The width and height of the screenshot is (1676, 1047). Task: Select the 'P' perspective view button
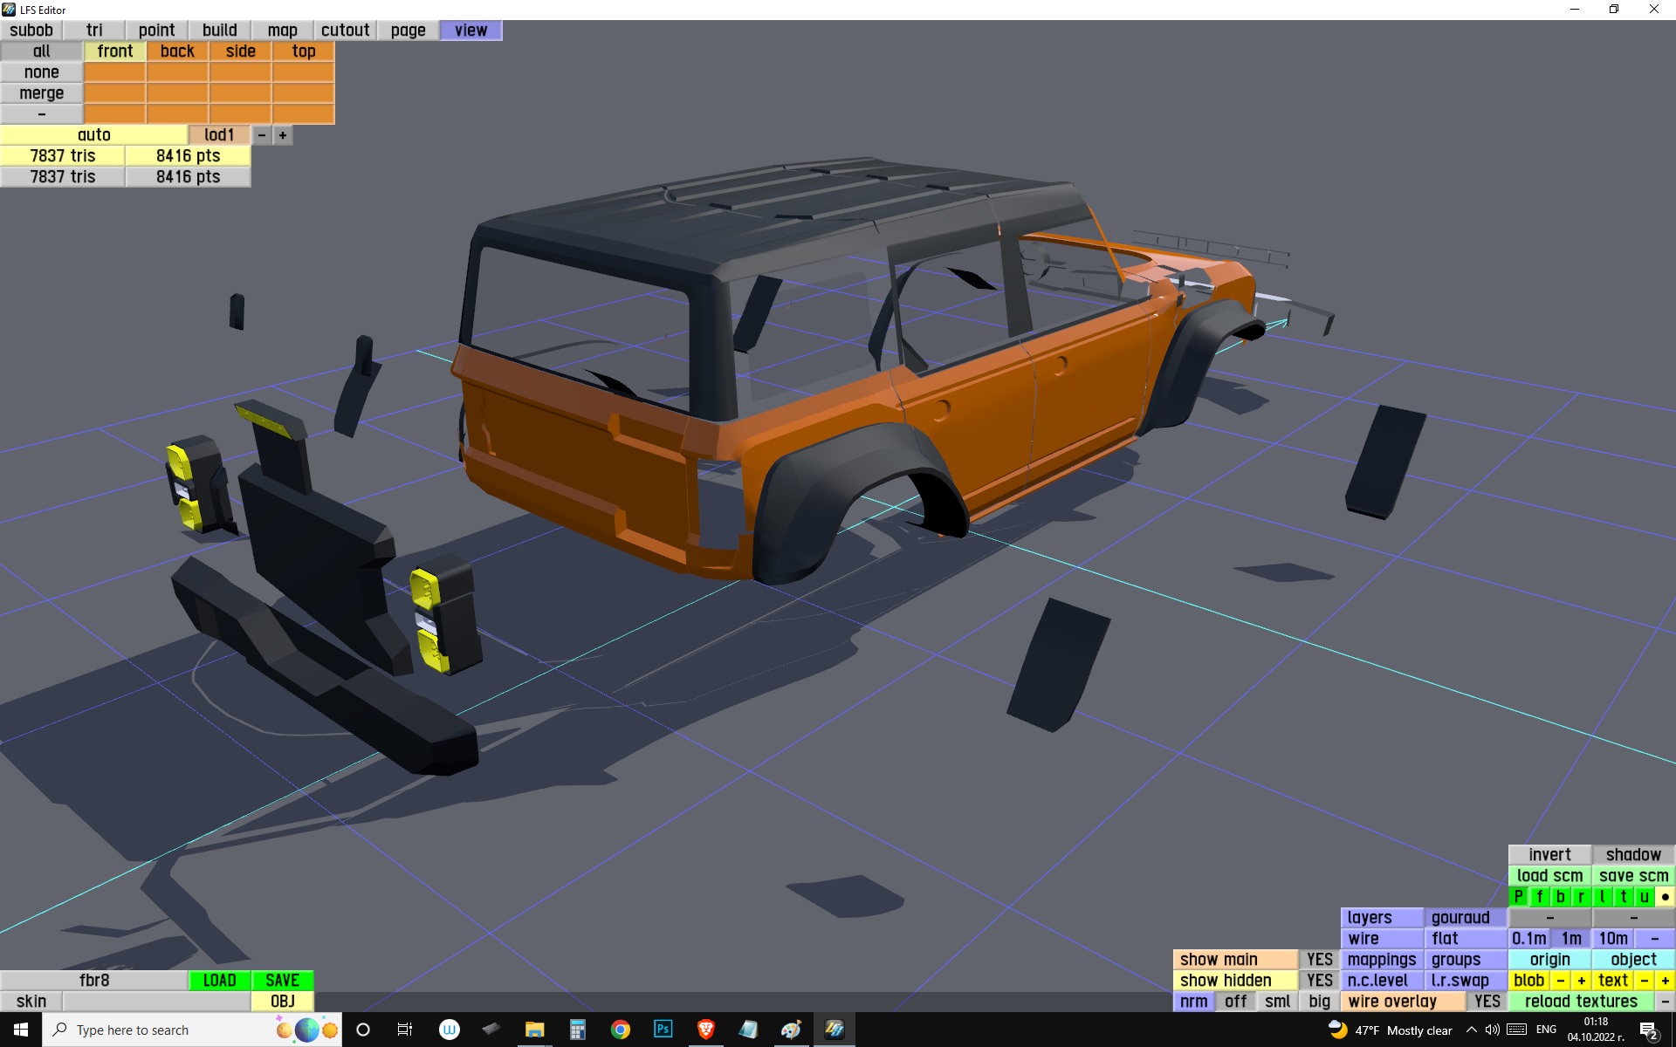pos(1519,896)
